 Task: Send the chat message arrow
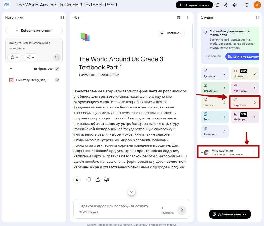click(181, 210)
